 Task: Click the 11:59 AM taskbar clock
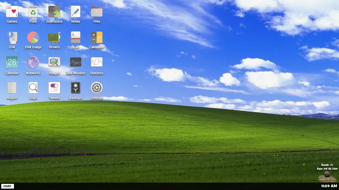click(329, 186)
